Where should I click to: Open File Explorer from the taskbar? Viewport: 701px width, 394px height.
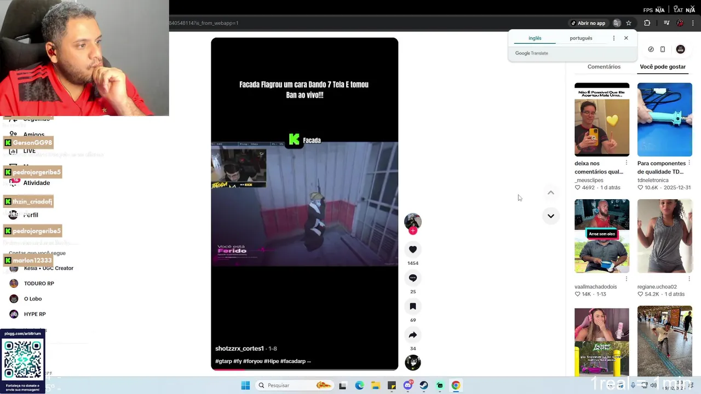pos(375,385)
